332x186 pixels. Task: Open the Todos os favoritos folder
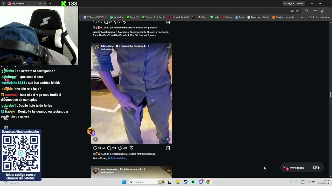click(319, 17)
